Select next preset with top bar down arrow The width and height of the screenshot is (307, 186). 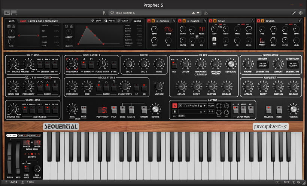coord(198,13)
